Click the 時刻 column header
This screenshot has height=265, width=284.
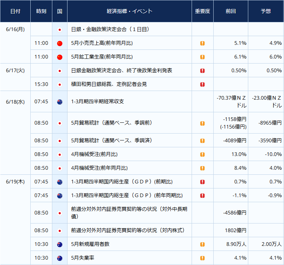point(41,11)
